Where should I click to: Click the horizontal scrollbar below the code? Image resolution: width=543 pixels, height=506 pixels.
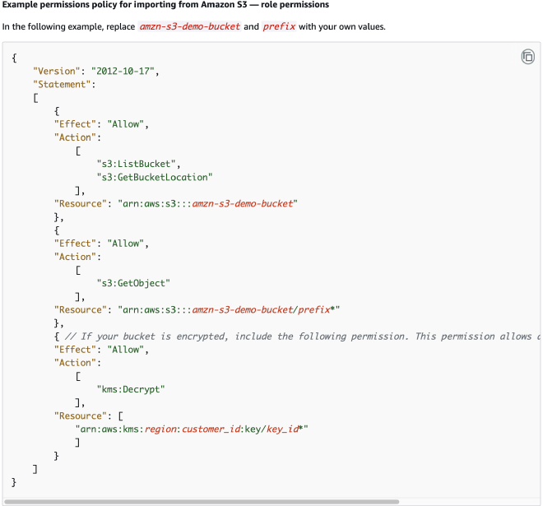202,501
